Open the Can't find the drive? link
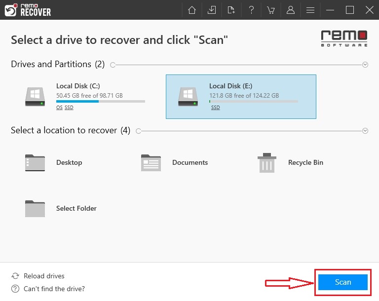The height and width of the screenshot is (301, 379). pyautogui.click(x=54, y=289)
